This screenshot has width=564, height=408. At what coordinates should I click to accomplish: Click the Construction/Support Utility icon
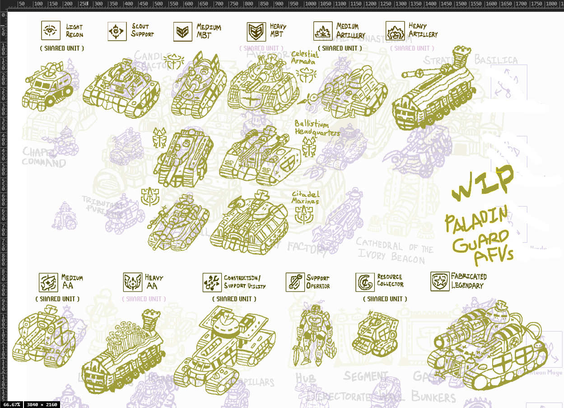coord(212,282)
